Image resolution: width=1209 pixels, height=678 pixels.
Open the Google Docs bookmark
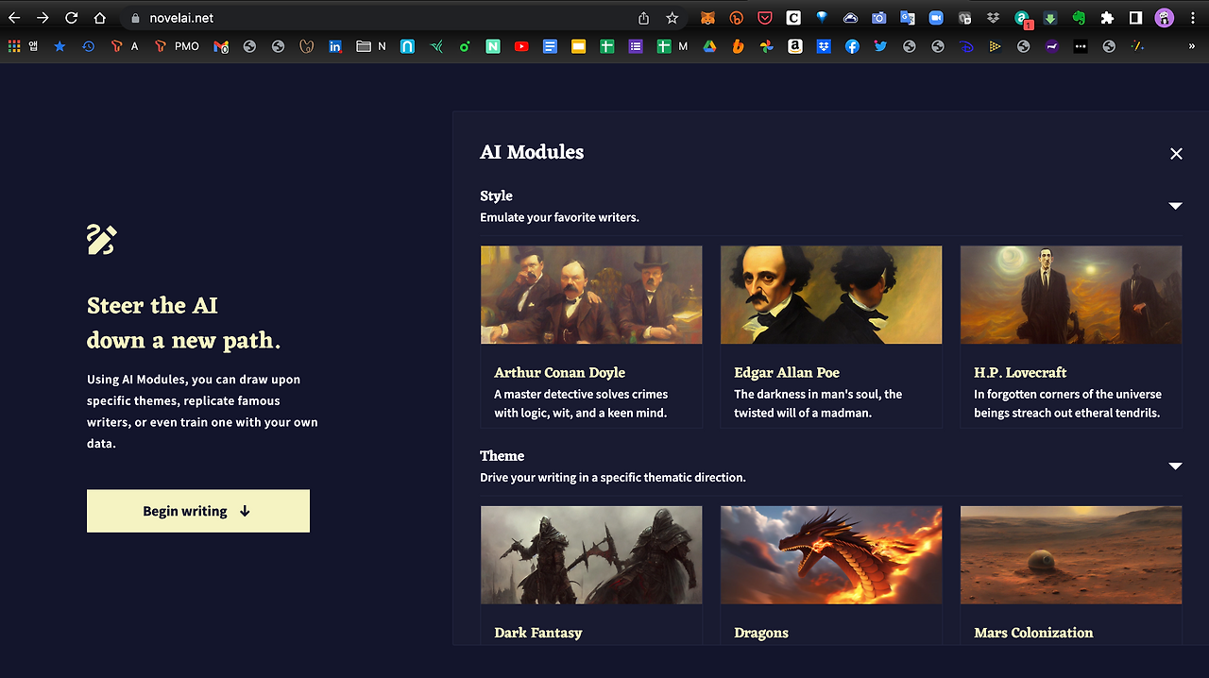pyautogui.click(x=550, y=46)
